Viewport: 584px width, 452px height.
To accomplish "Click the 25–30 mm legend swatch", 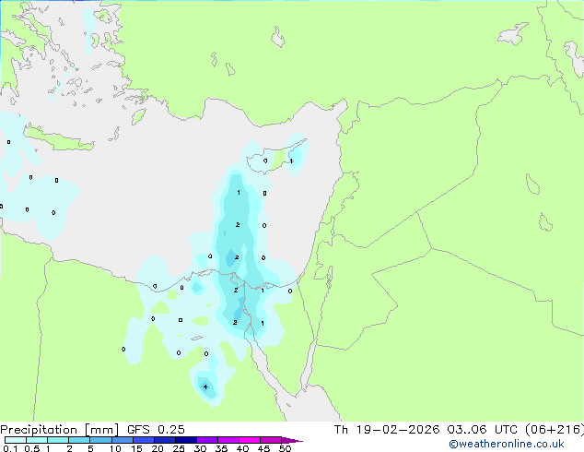I will (186, 440).
